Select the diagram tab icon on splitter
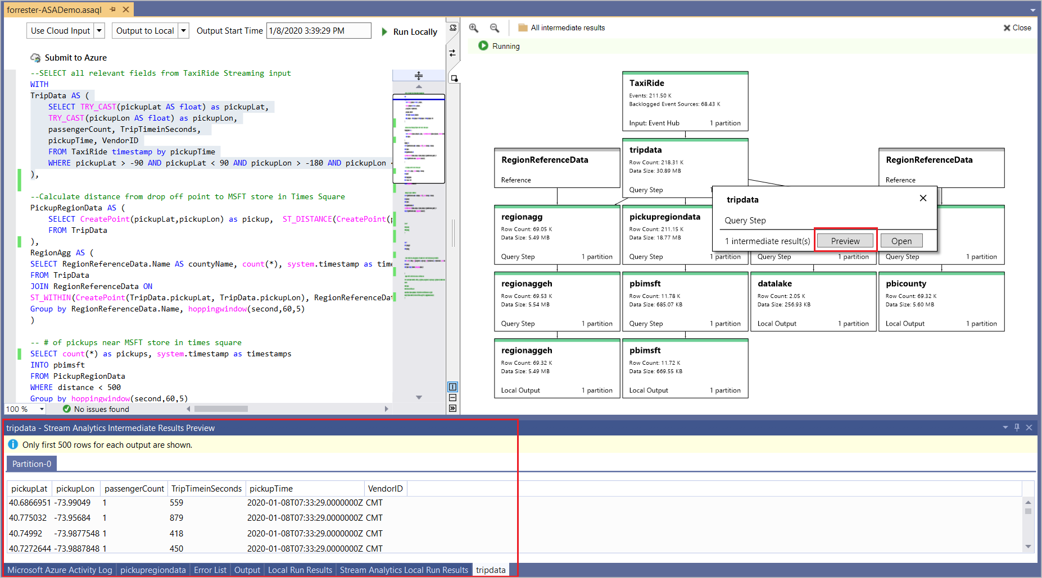1042x578 pixels. click(454, 78)
